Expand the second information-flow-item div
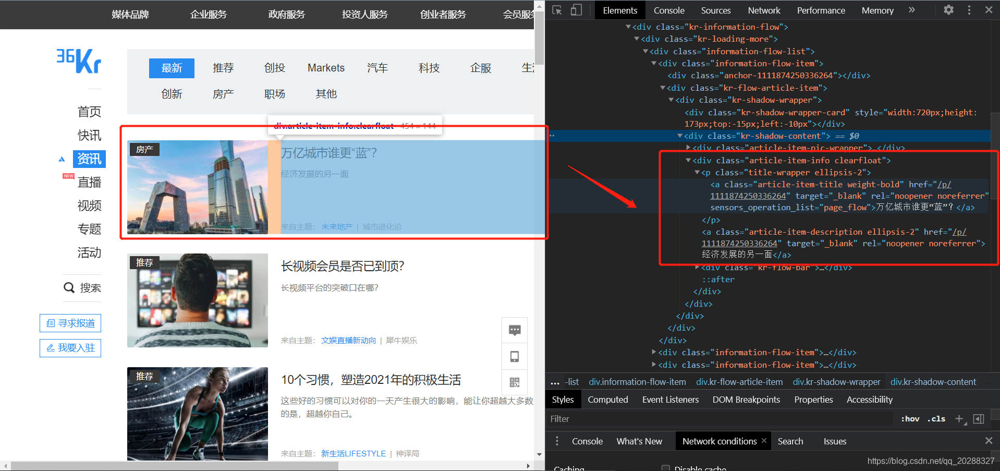This screenshot has width=1000, height=471. [654, 352]
